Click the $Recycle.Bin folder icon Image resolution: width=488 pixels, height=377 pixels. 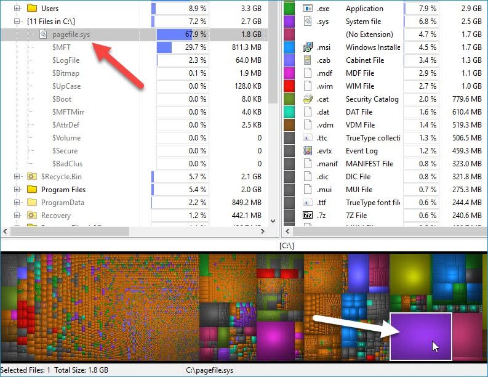click(32, 177)
